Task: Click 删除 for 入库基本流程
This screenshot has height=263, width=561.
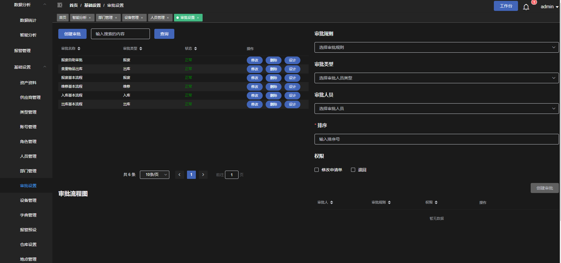Action: 274,96
